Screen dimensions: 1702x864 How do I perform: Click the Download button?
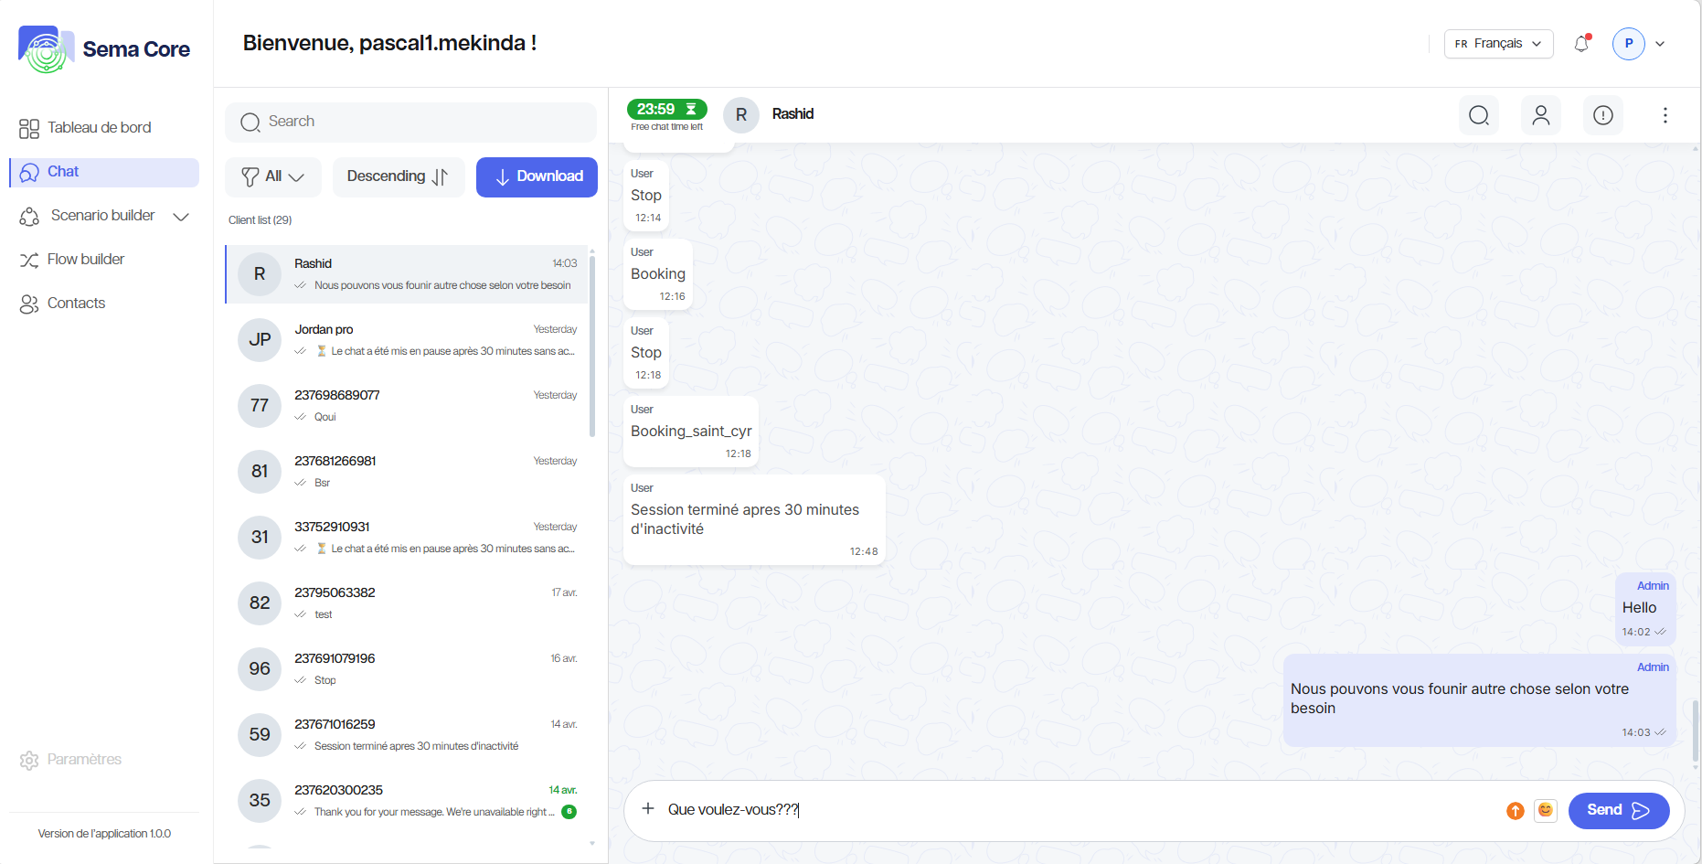pyautogui.click(x=537, y=176)
